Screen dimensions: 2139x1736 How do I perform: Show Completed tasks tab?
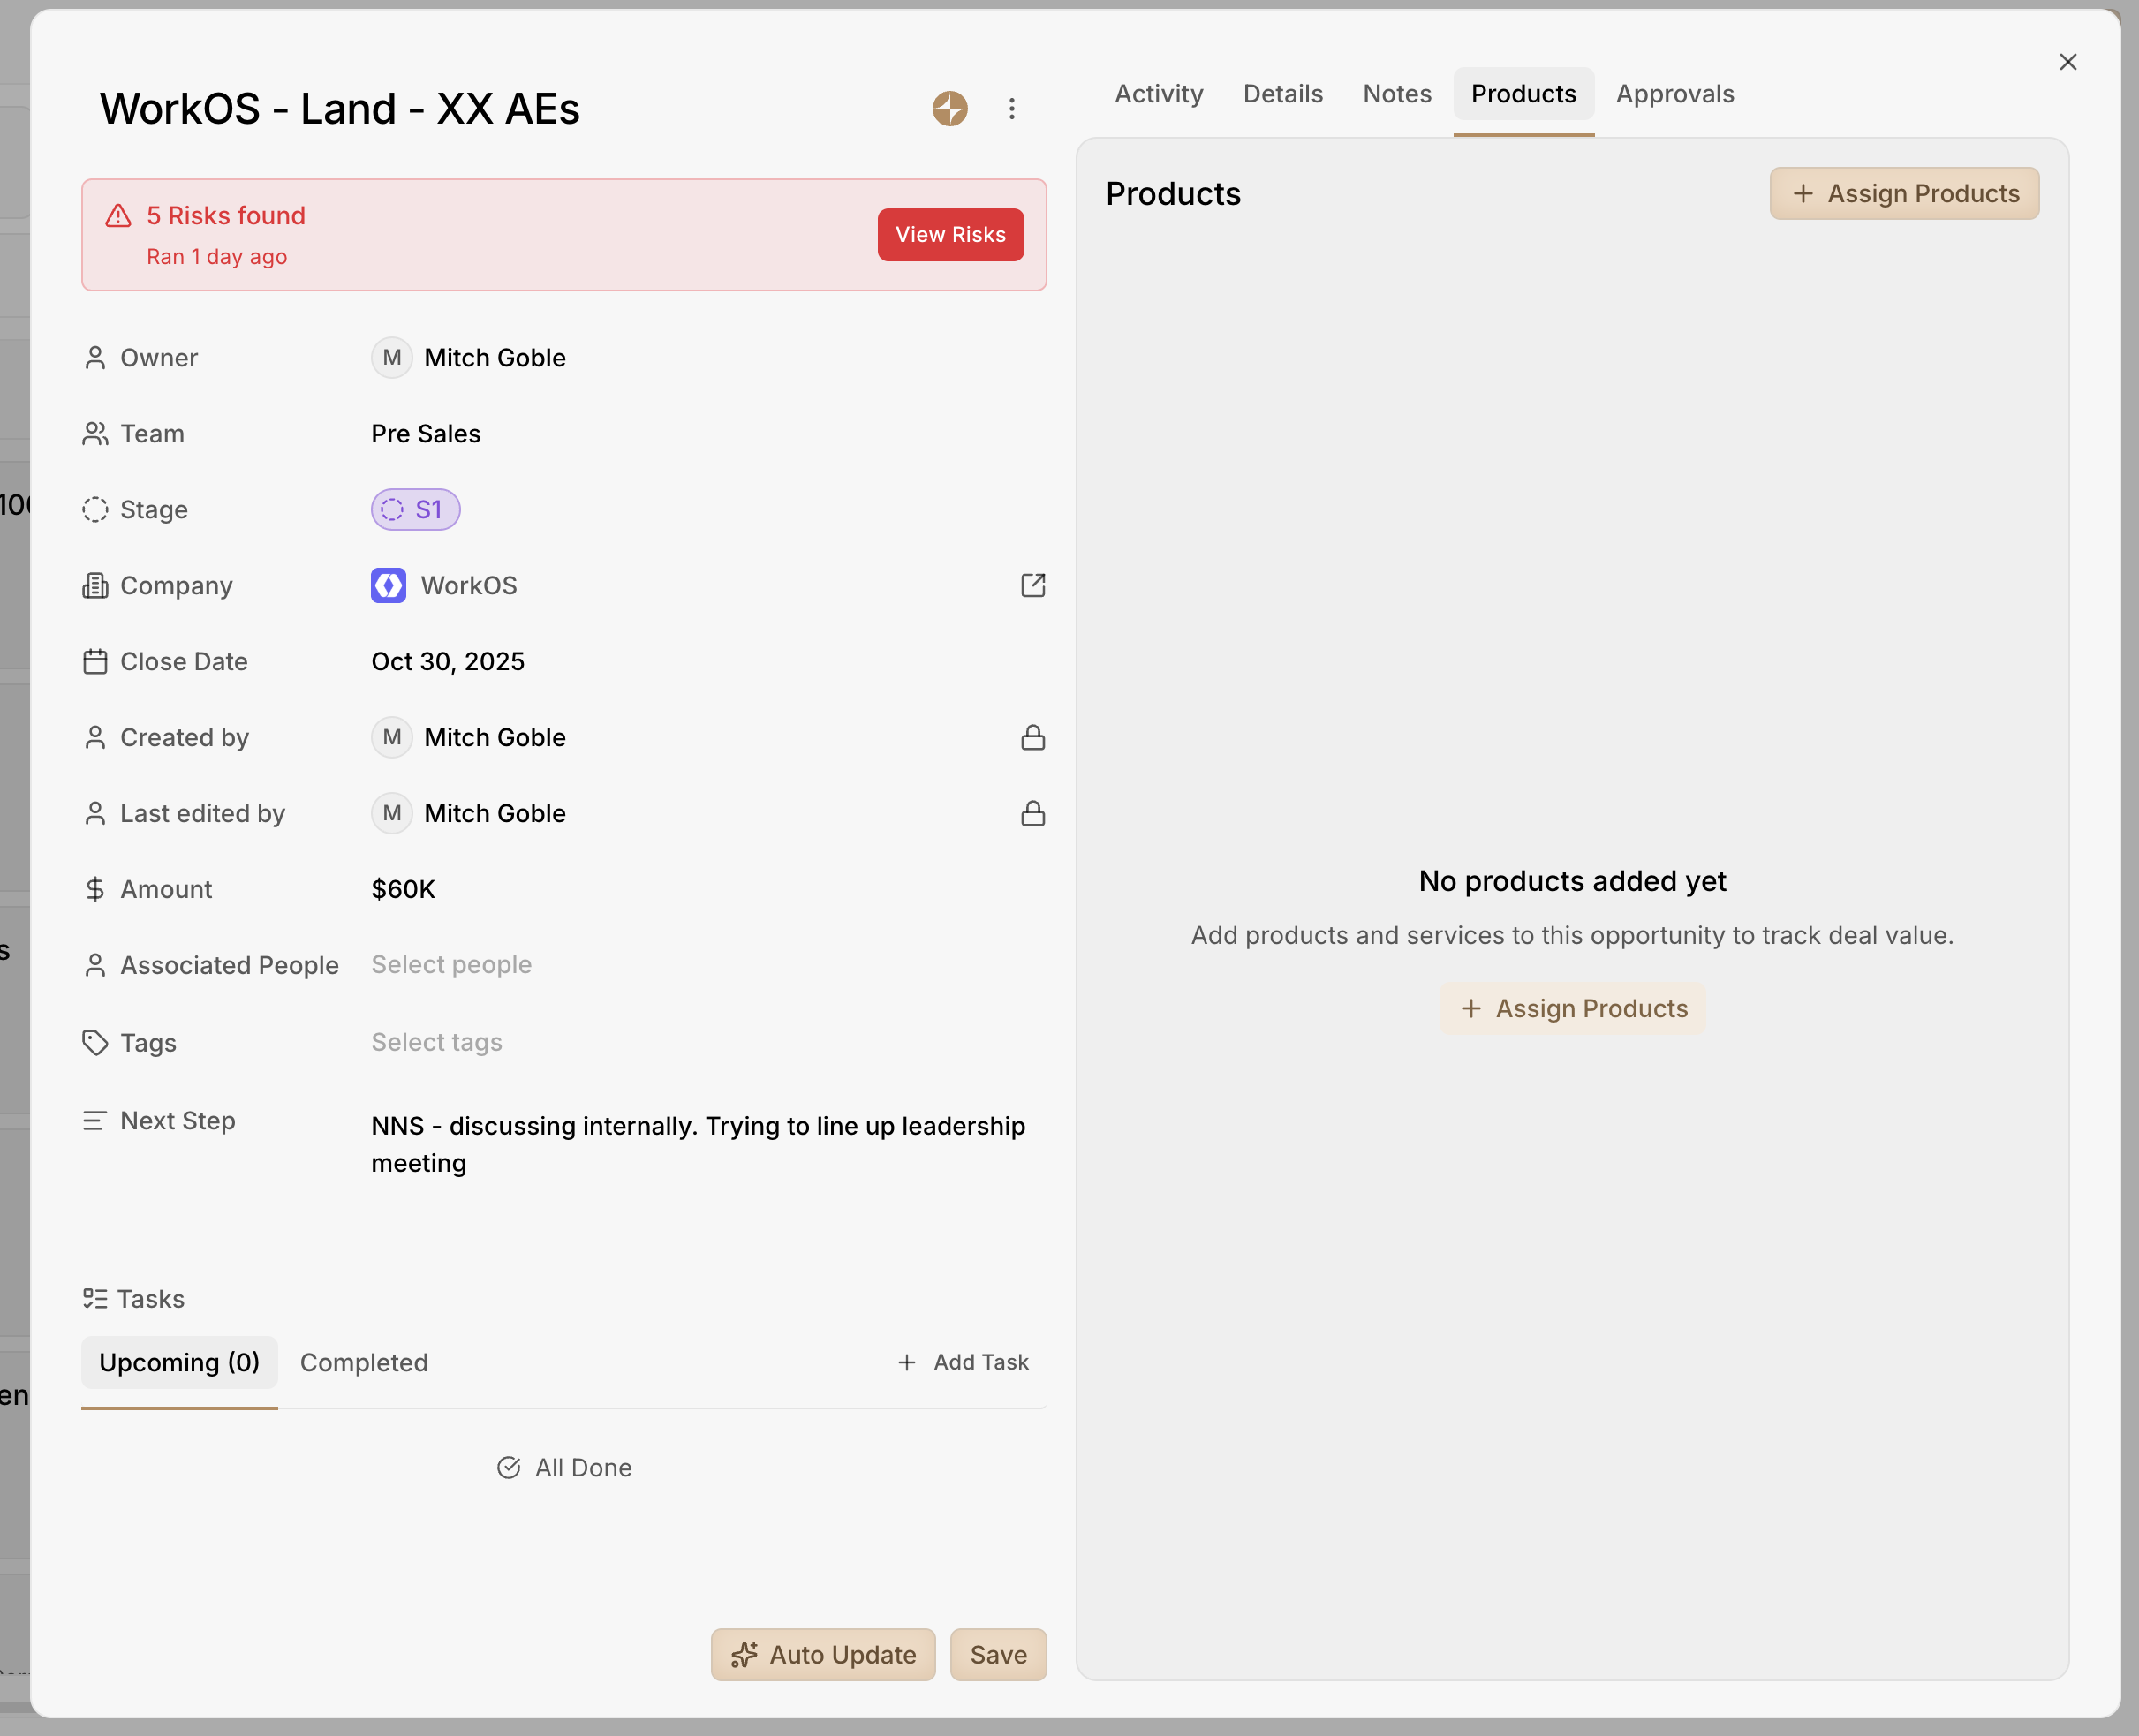(x=364, y=1362)
